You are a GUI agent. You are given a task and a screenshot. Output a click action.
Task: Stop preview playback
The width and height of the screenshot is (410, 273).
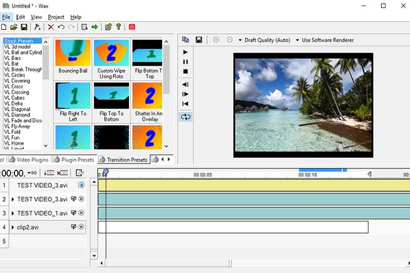pos(185,71)
